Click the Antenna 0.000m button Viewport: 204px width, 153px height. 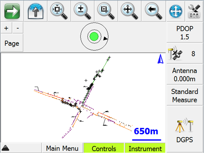[185, 75]
